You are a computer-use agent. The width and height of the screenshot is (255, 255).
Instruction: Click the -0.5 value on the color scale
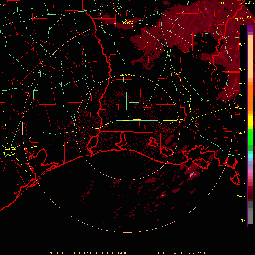click(x=241, y=195)
